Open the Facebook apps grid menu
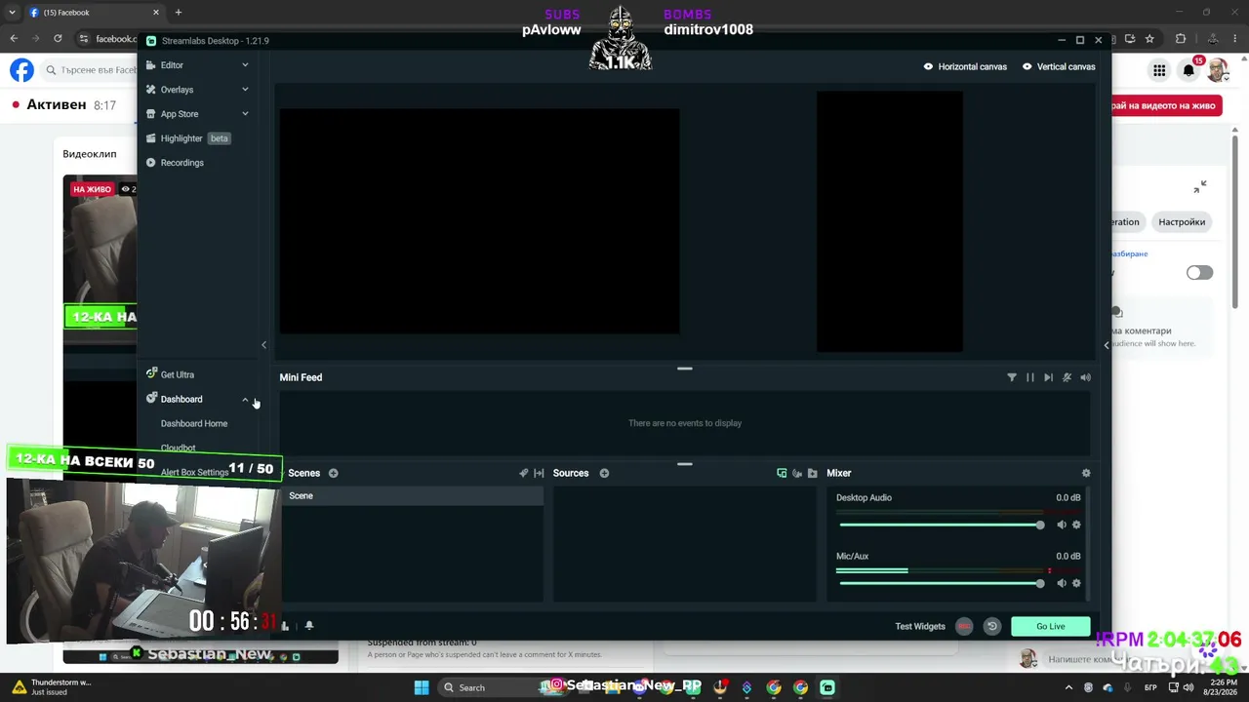 click(x=1159, y=70)
